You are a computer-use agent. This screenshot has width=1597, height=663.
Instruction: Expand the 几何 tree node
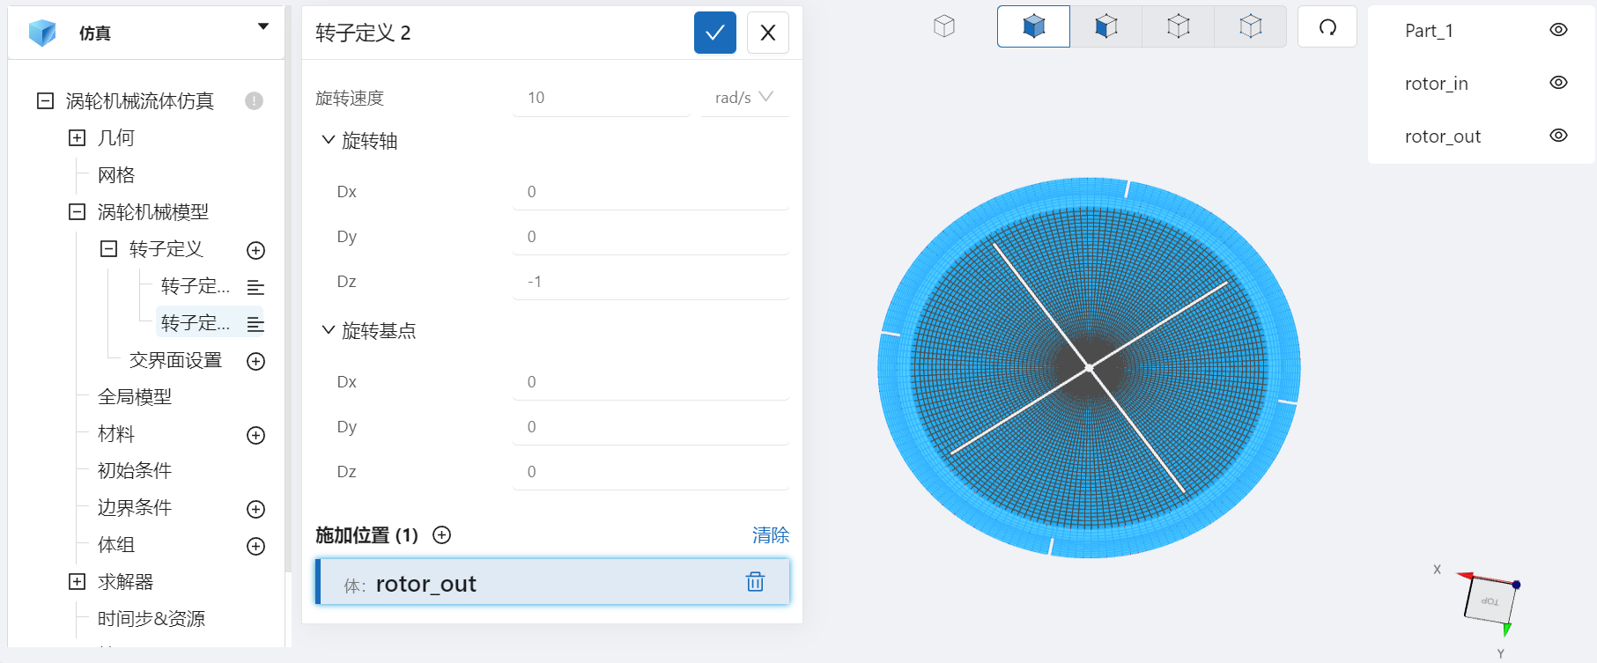coord(78,137)
